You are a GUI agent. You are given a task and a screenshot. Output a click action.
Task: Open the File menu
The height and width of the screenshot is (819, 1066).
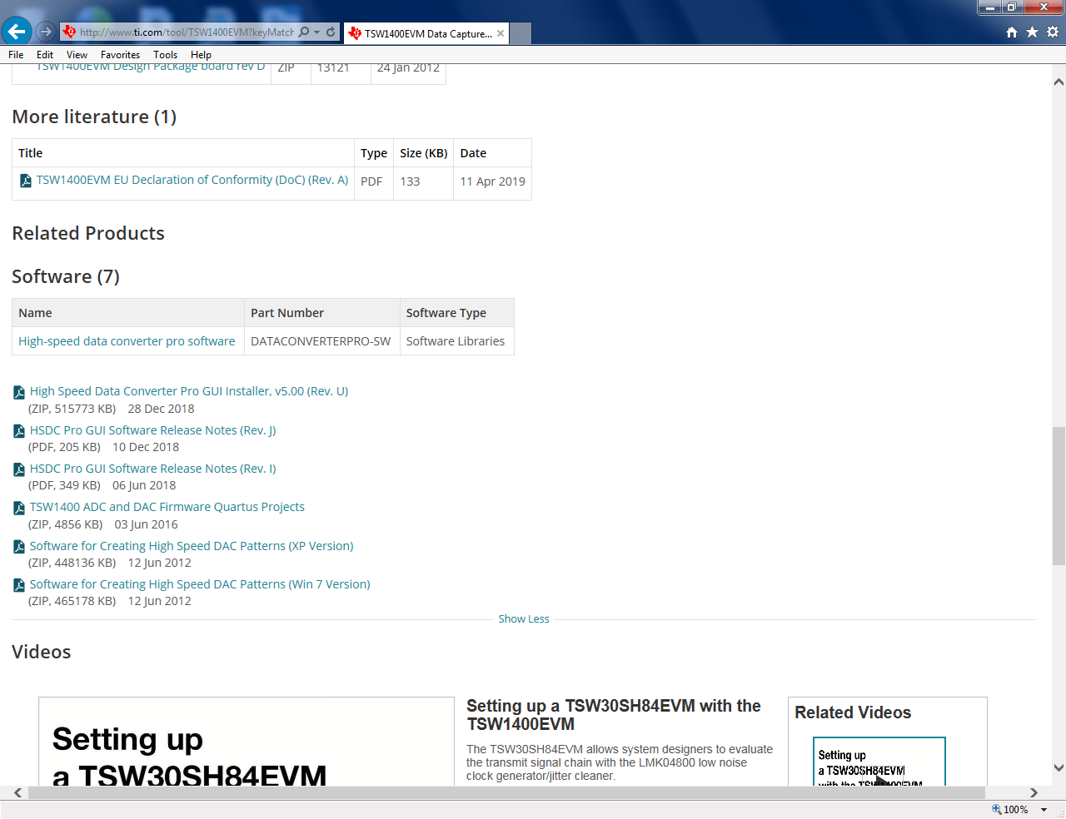coord(16,54)
